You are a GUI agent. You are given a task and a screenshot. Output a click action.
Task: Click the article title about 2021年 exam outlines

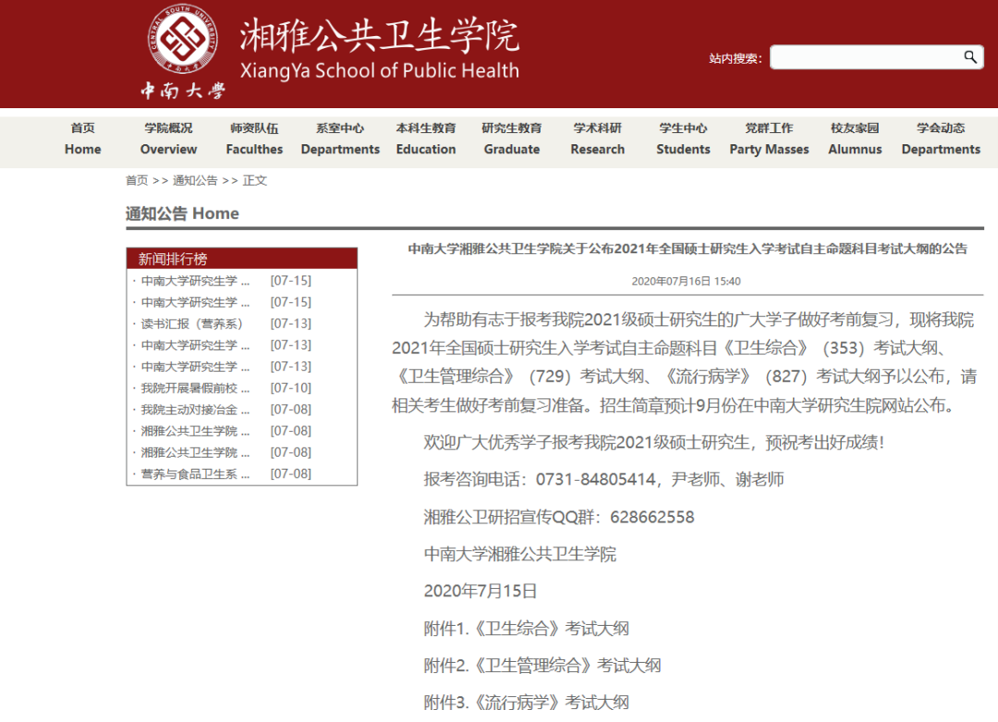(x=688, y=249)
